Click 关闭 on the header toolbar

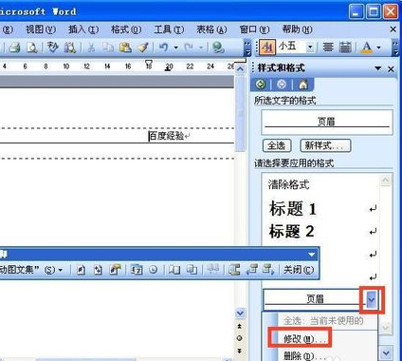[x=299, y=270]
